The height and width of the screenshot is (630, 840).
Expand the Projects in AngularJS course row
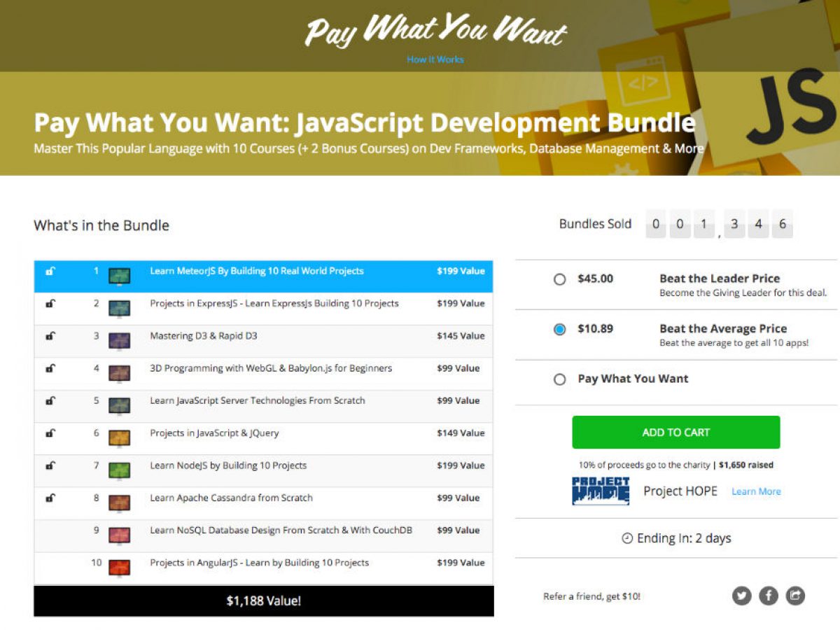point(259,563)
